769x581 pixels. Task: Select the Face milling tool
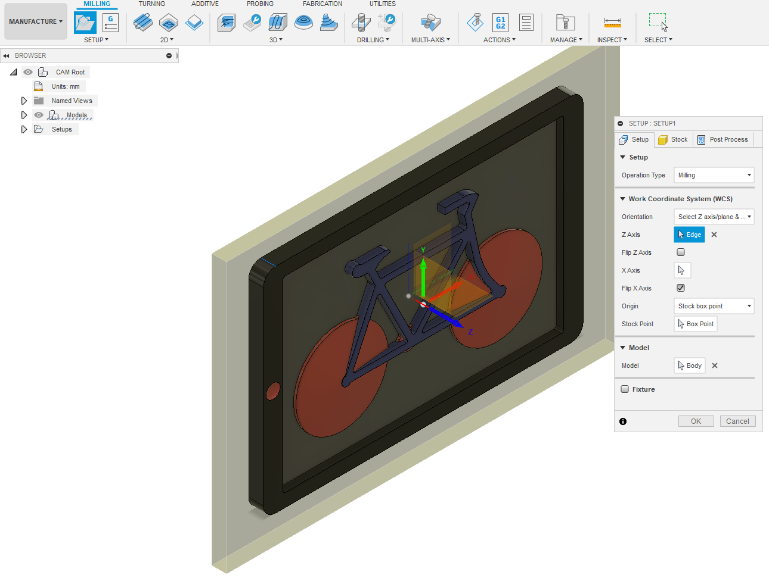pos(194,23)
